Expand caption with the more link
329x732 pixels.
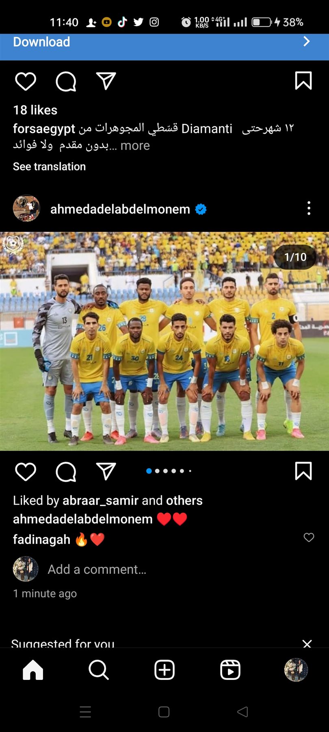pos(135,146)
